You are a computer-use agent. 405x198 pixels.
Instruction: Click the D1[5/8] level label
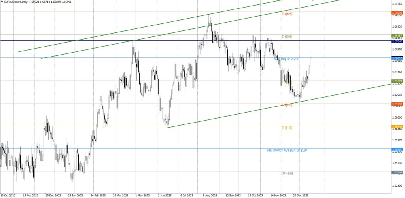pyautogui.click(x=287, y=36)
